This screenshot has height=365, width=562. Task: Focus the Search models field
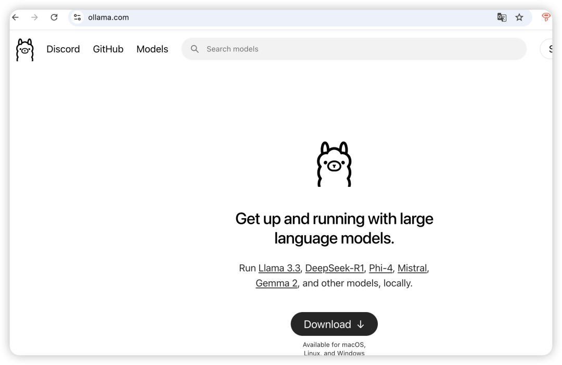[x=354, y=49]
